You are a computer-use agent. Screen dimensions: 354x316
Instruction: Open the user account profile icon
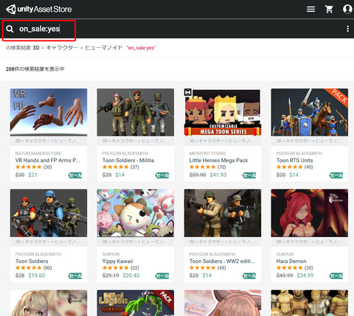(347, 9)
